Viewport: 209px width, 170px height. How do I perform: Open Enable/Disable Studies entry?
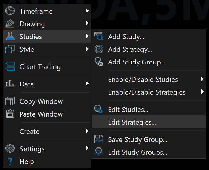click(x=149, y=79)
